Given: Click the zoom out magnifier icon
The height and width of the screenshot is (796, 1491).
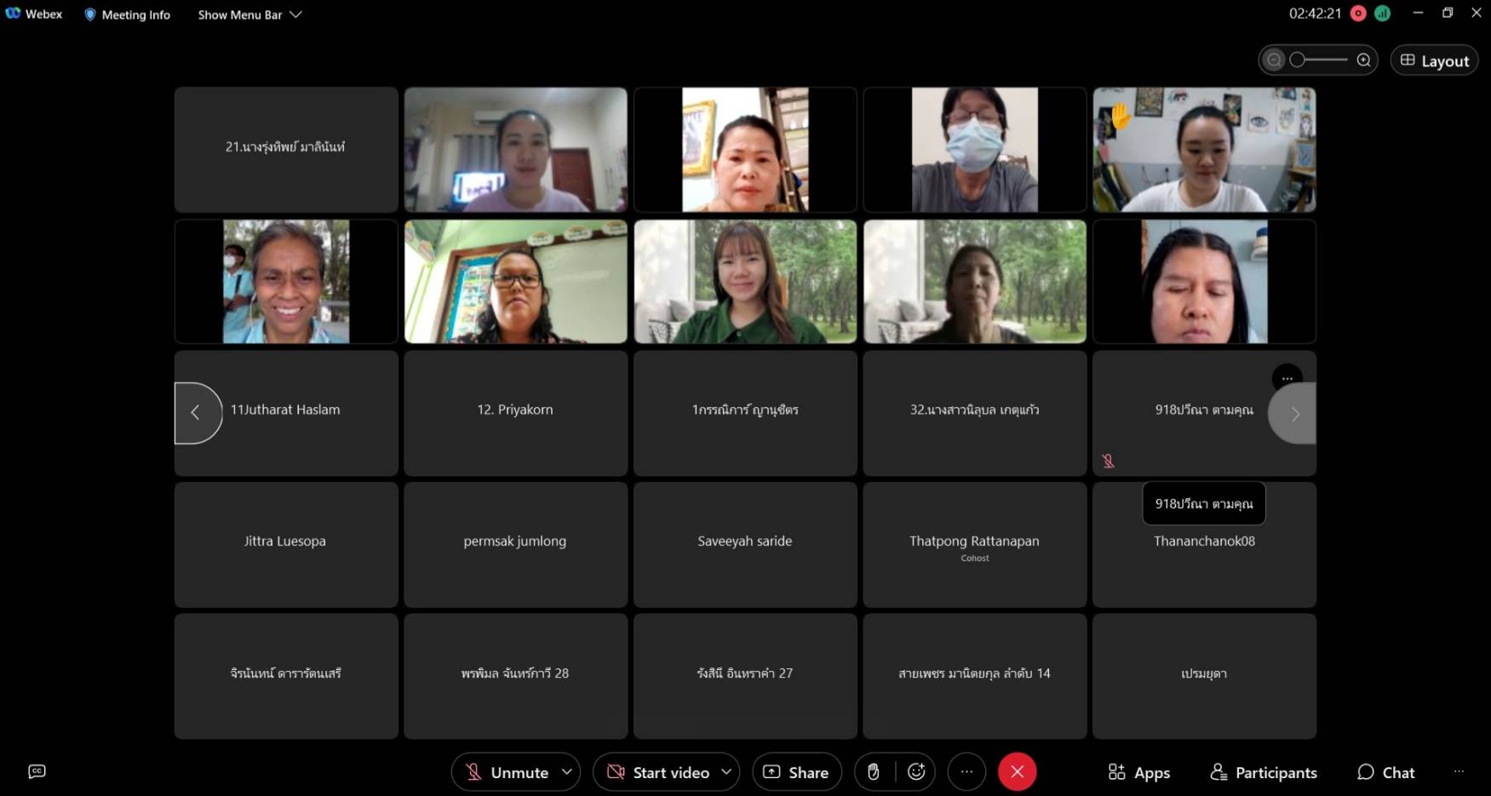Looking at the screenshot, I should (x=1274, y=60).
